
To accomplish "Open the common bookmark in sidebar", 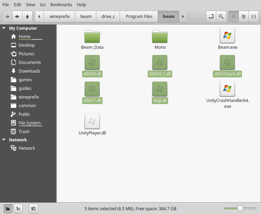I will pos(27,105).
